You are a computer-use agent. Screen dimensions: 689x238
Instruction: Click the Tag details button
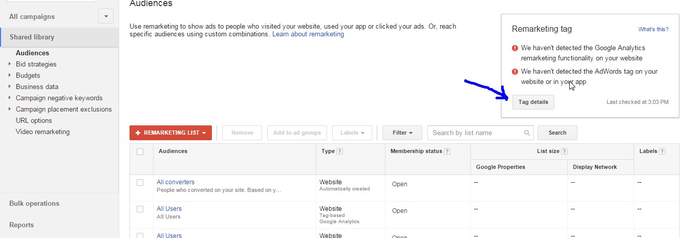[x=533, y=102]
